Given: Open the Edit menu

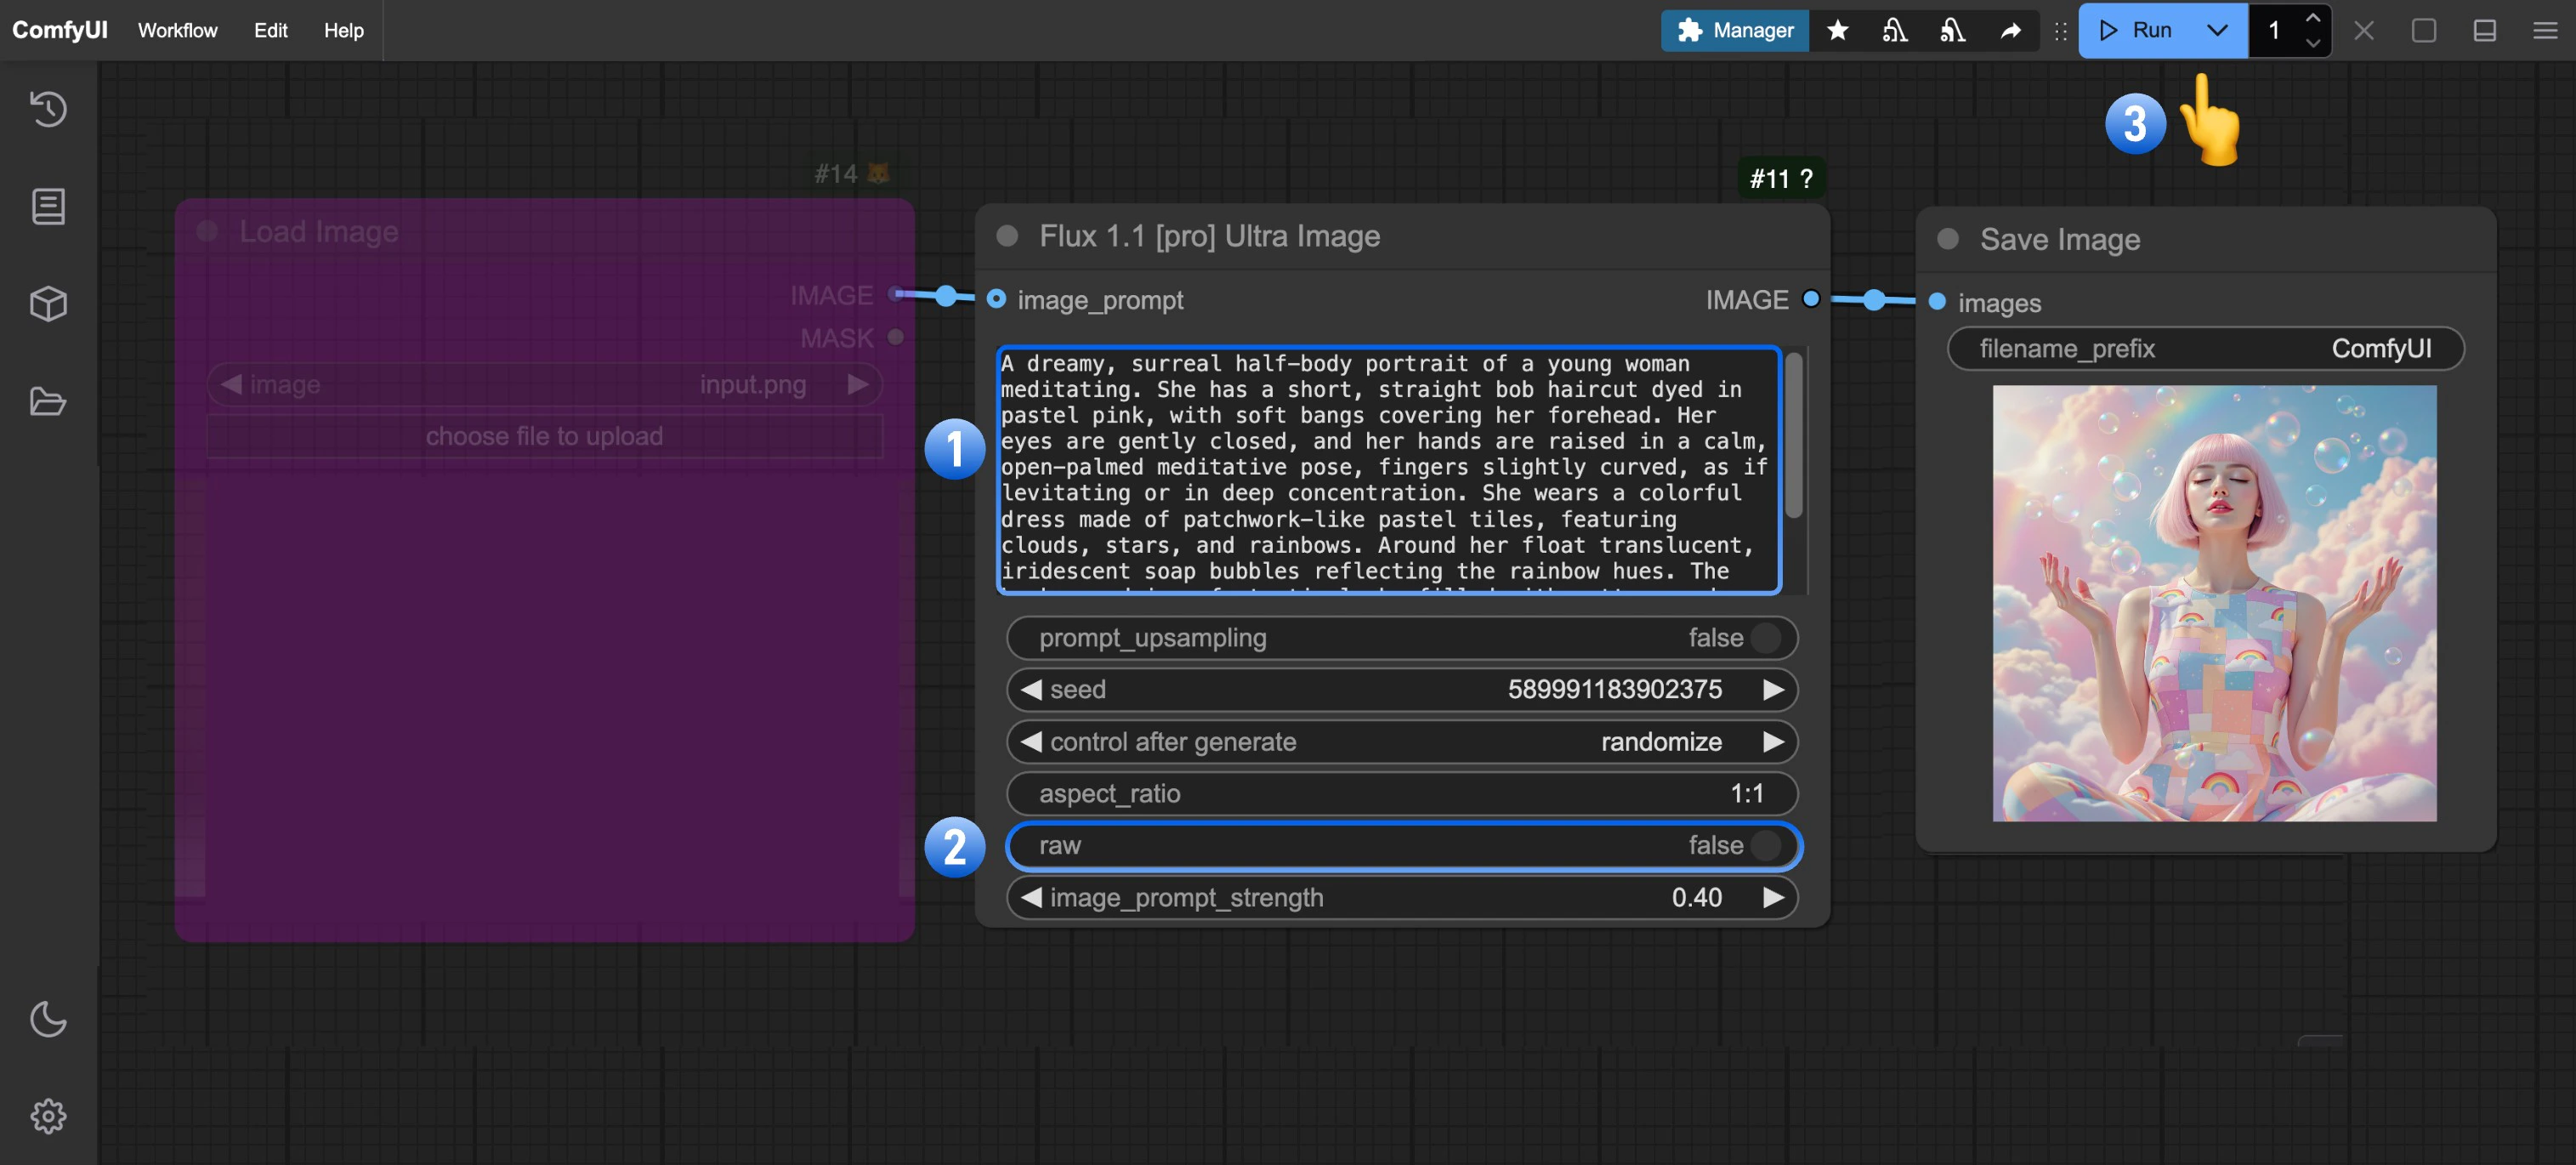Looking at the screenshot, I should (x=269, y=30).
